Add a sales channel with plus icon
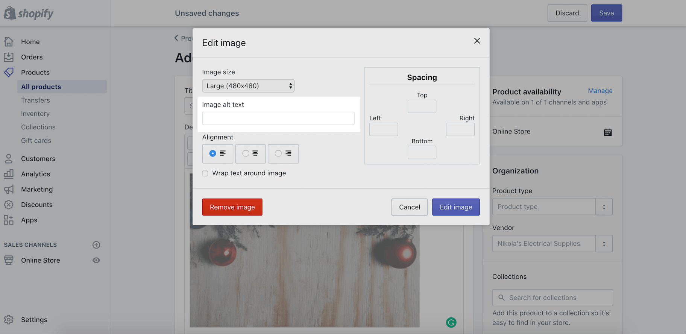 96,245
